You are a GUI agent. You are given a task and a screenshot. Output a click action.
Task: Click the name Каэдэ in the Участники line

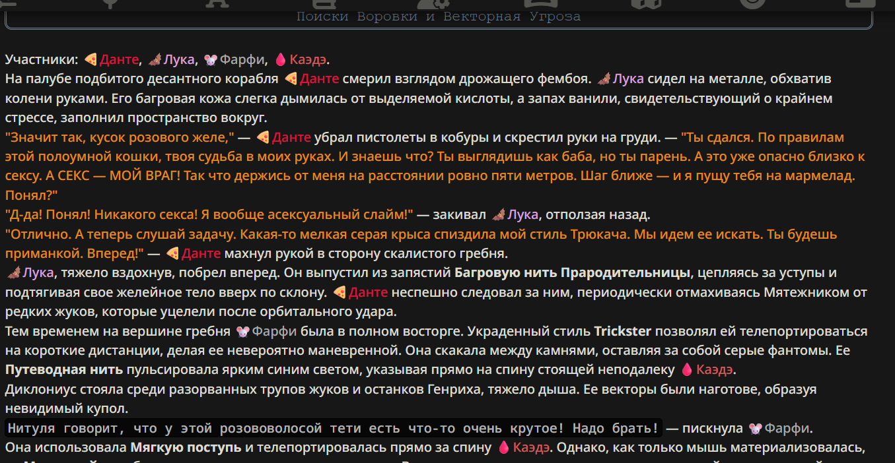pyautogui.click(x=307, y=59)
